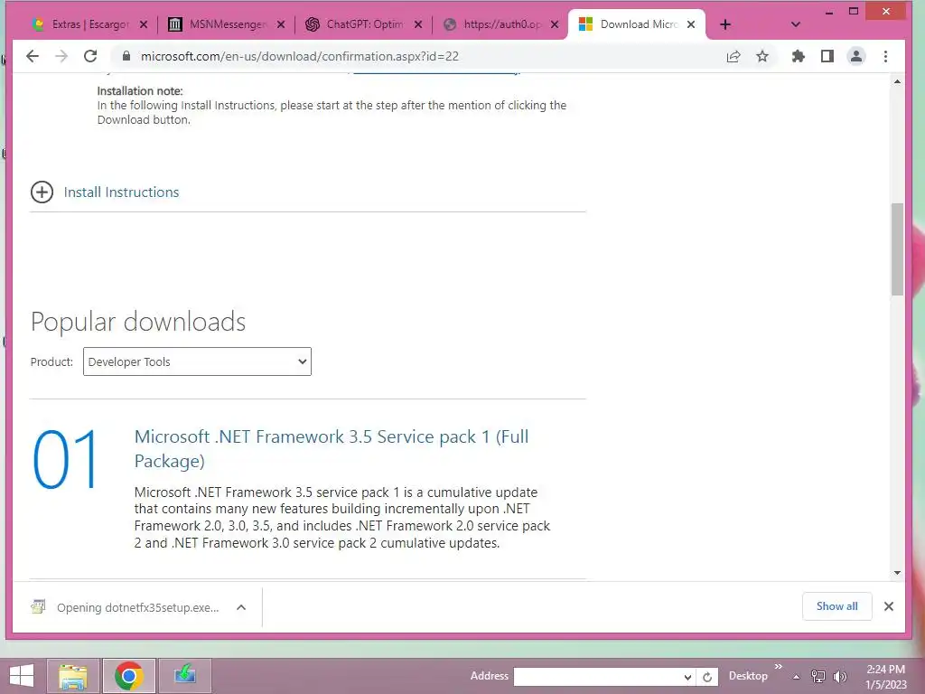The image size is (925, 694).
Task: Open the Extensions puzzle icon
Action: coord(799,56)
